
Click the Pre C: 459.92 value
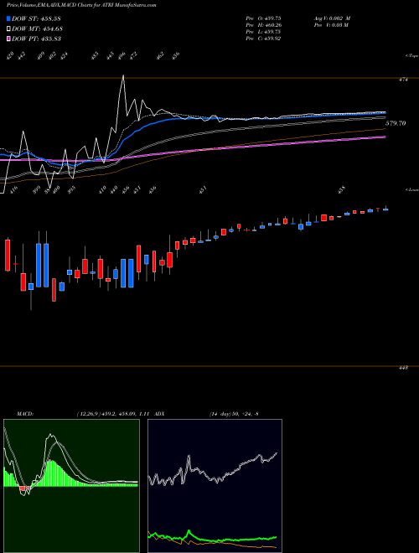(263, 39)
